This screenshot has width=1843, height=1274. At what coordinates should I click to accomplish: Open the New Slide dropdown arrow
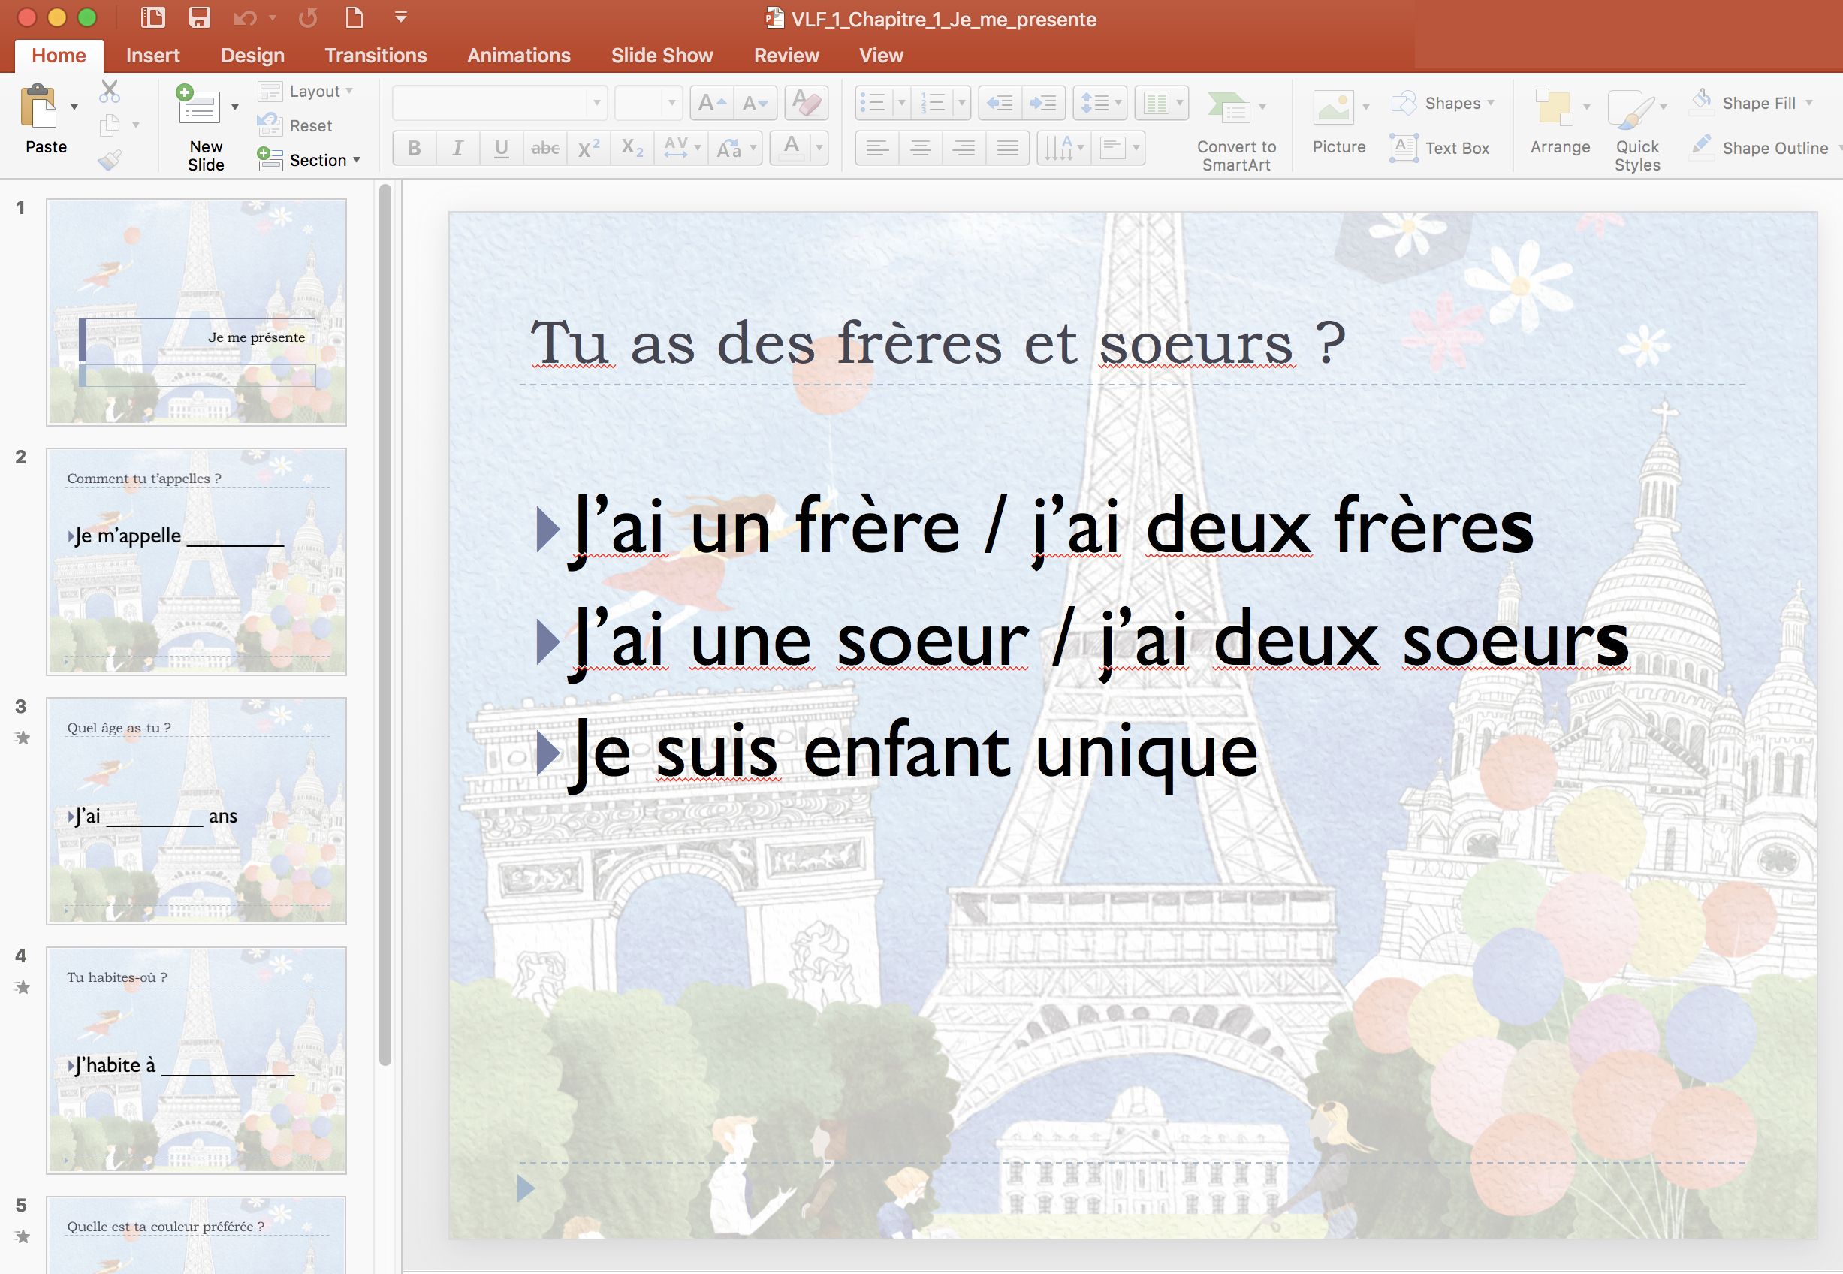point(234,106)
